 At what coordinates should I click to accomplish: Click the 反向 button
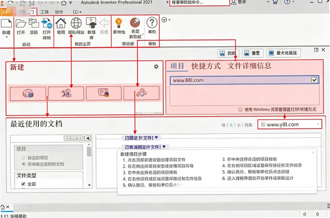point(228,53)
